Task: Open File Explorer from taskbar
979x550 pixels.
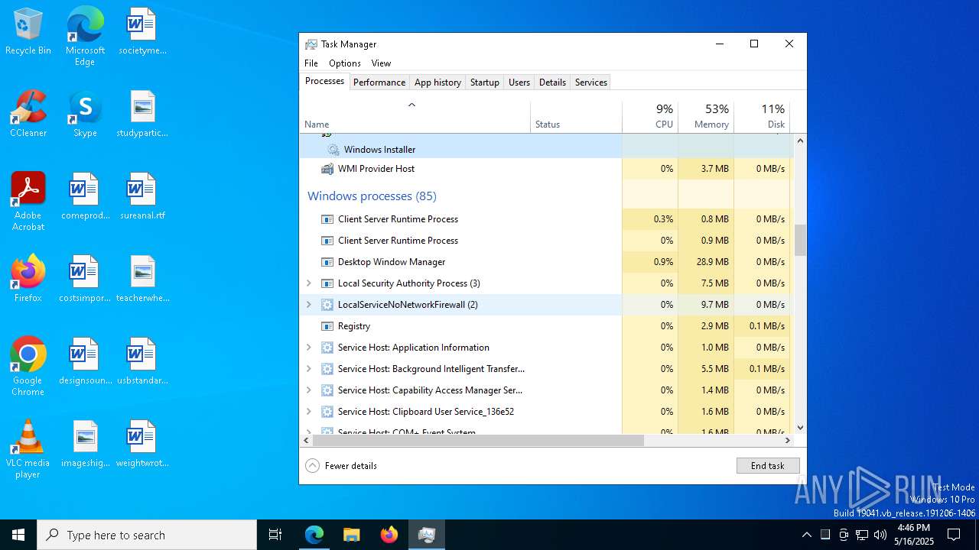Action: (x=351, y=535)
